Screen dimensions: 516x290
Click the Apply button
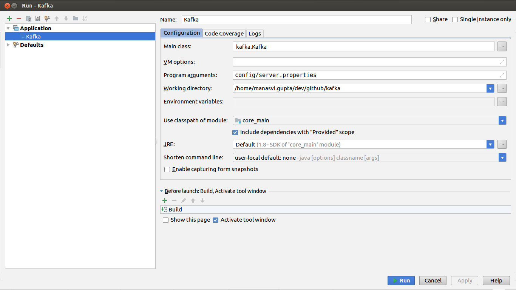(465, 281)
